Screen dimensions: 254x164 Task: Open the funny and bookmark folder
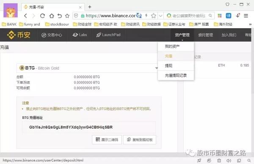(x=30, y=24)
